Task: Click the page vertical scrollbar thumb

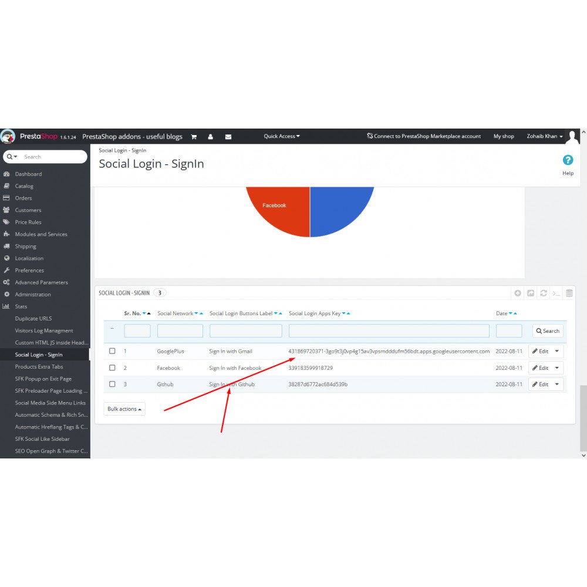Action: tap(583, 418)
